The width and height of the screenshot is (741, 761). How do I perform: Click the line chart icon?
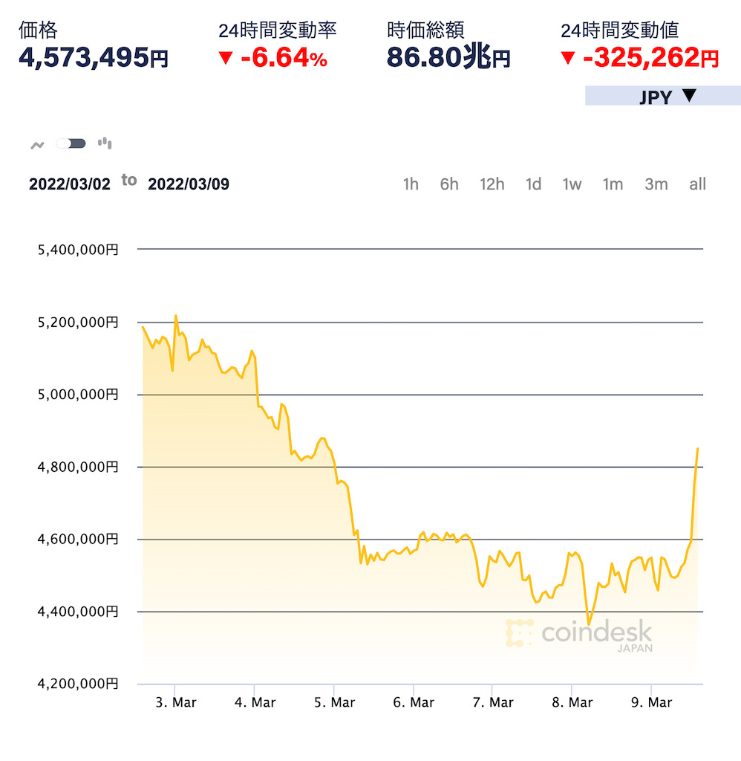[x=37, y=144]
